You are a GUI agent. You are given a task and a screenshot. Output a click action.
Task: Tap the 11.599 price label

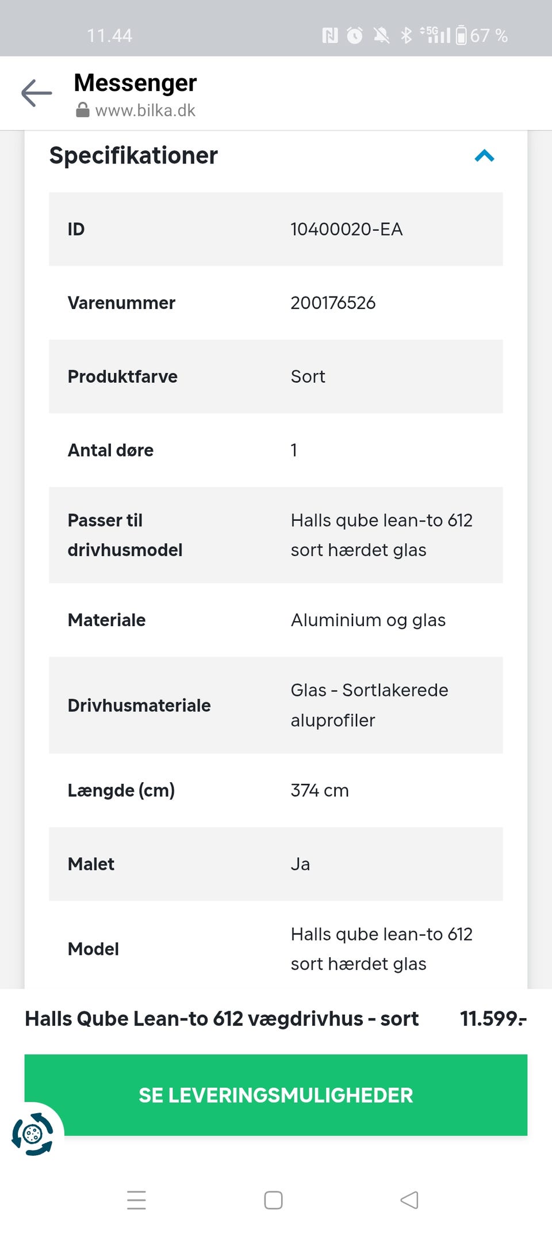coord(493,1019)
